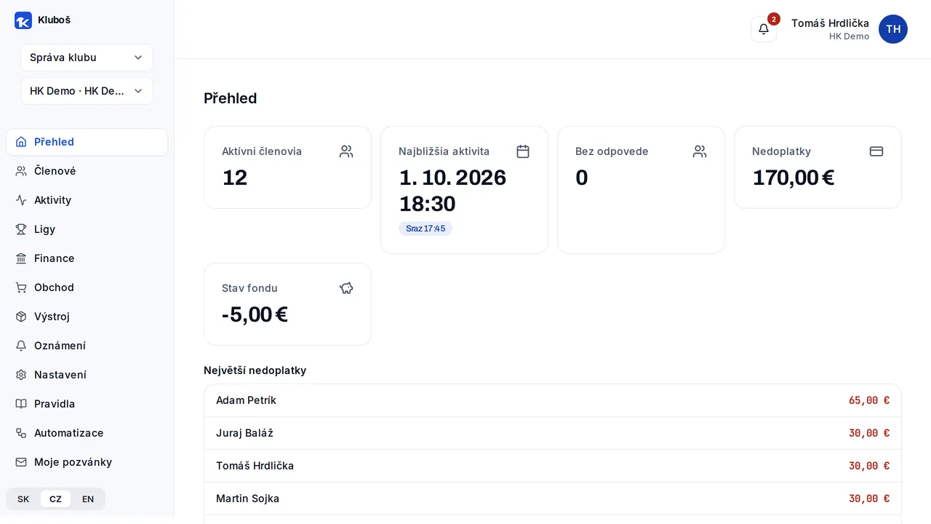The height and width of the screenshot is (524, 931).
Task: Click the piggy bank icon in Stav fondu
Action: [346, 288]
